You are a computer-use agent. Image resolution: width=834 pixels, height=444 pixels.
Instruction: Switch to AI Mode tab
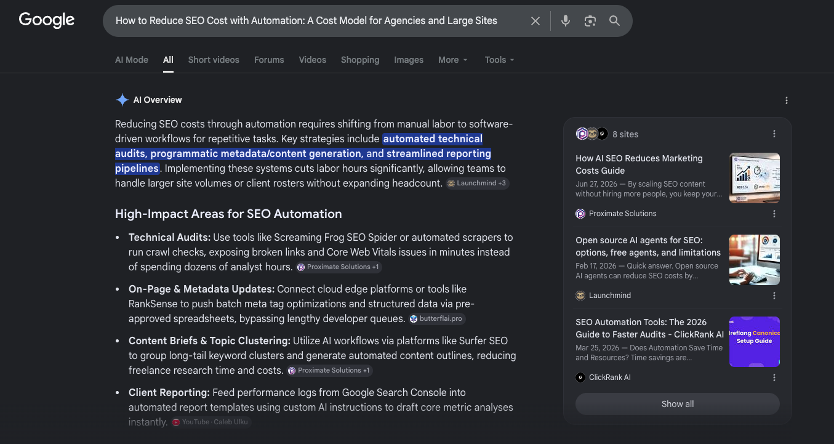[132, 60]
